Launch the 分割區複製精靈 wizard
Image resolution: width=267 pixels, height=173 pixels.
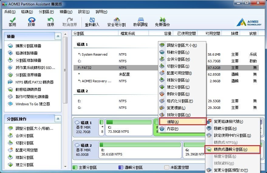tap(25, 60)
